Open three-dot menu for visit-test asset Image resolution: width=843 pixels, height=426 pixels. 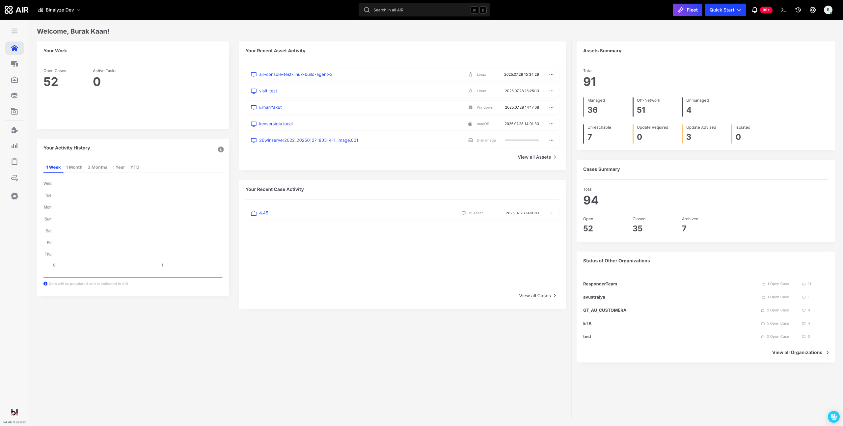pyautogui.click(x=551, y=91)
